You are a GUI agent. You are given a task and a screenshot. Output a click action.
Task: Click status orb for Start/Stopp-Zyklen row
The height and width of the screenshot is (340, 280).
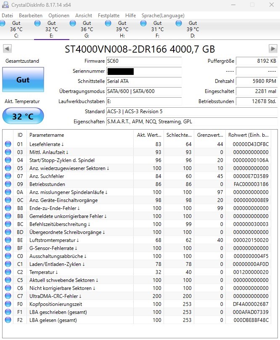(x=8, y=160)
